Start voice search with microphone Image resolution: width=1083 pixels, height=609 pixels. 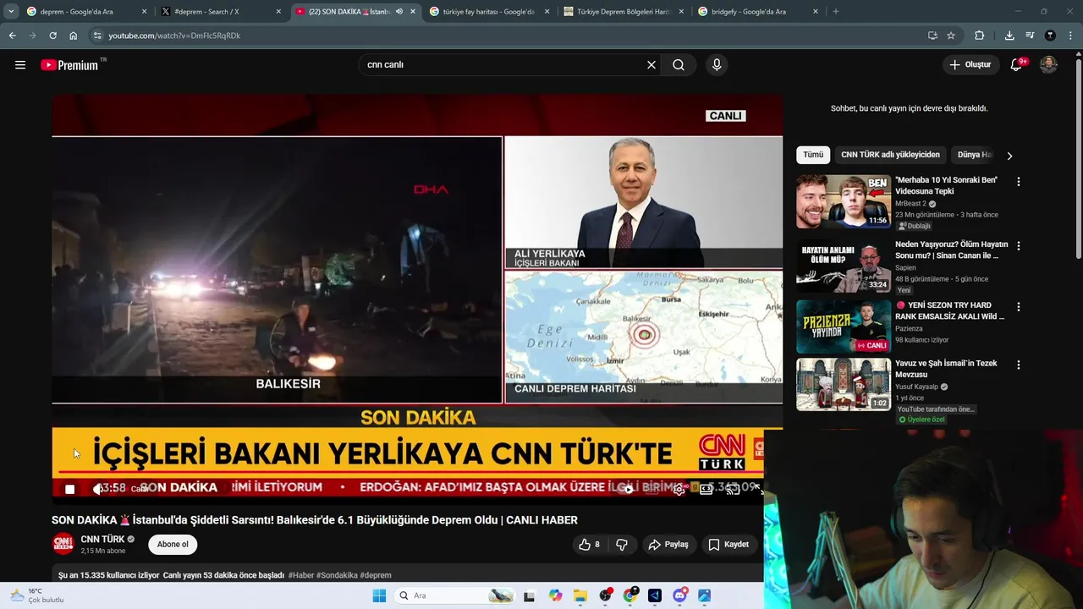tap(717, 64)
